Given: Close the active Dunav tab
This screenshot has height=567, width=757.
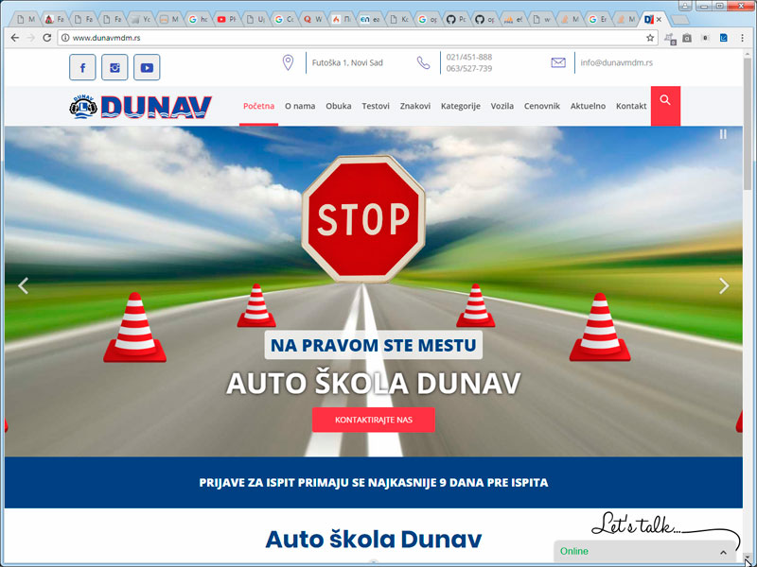Looking at the screenshot, I should pyautogui.click(x=659, y=20).
